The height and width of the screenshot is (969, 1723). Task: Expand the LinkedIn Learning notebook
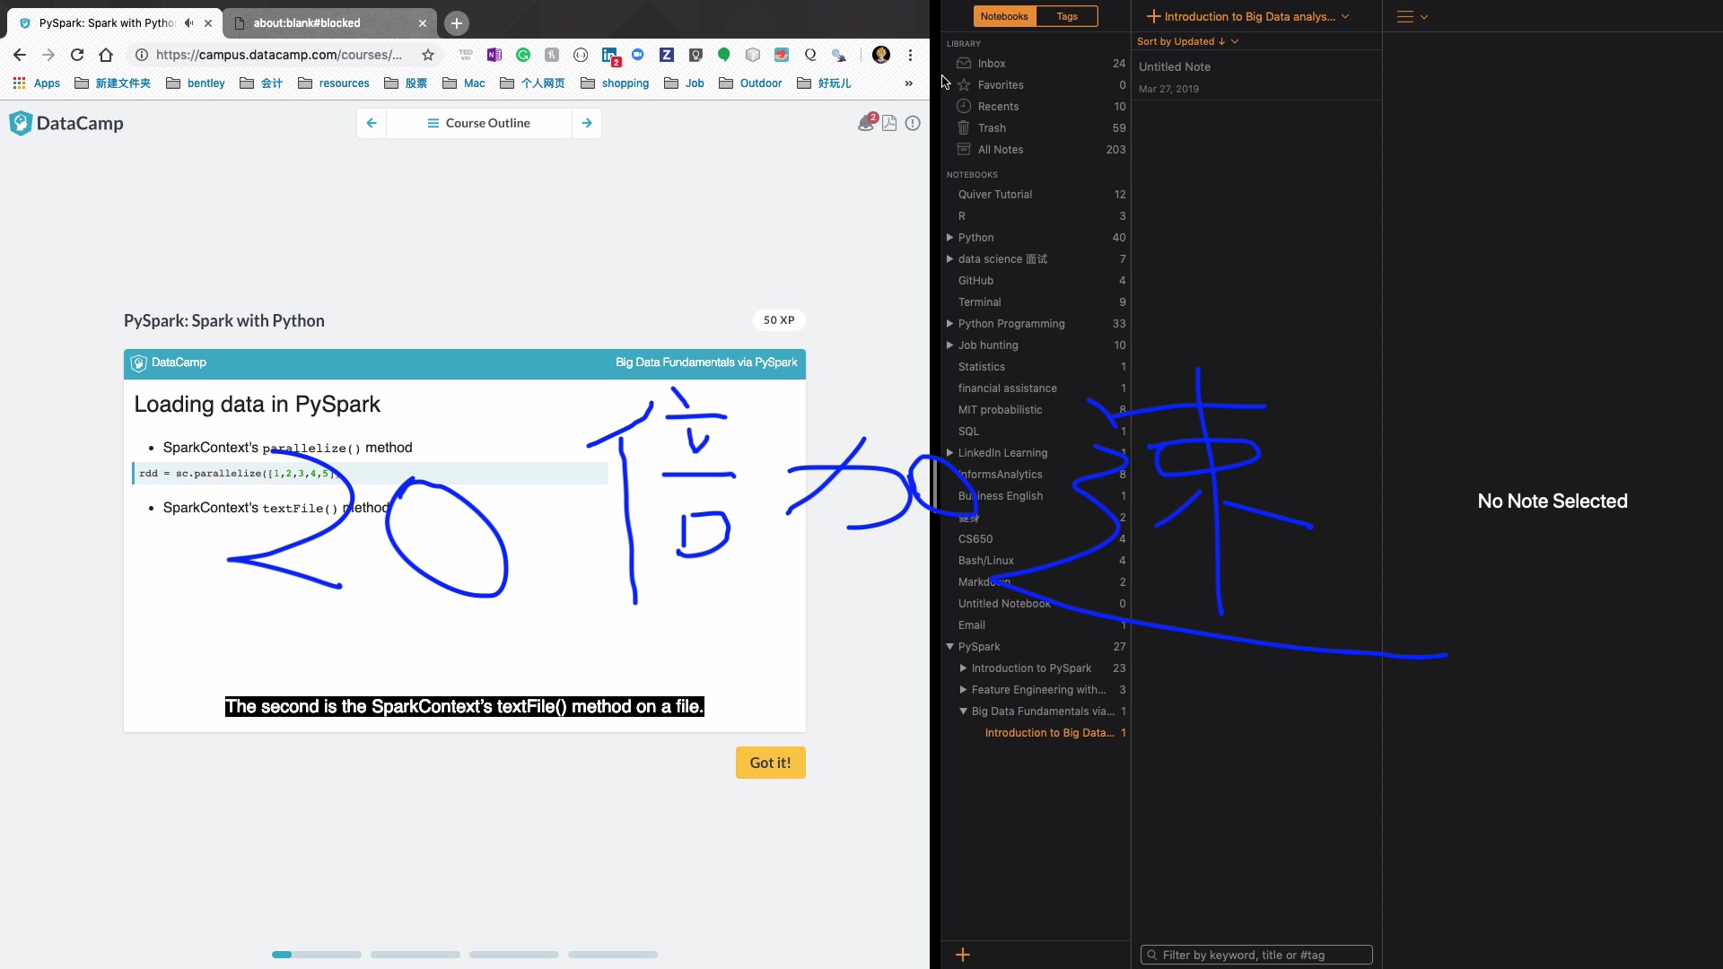click(949, 453)
